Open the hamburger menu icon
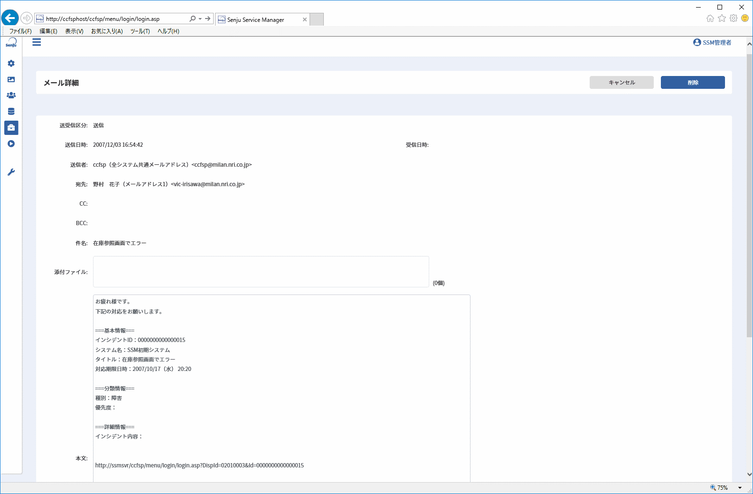 [x=37, y=42]
